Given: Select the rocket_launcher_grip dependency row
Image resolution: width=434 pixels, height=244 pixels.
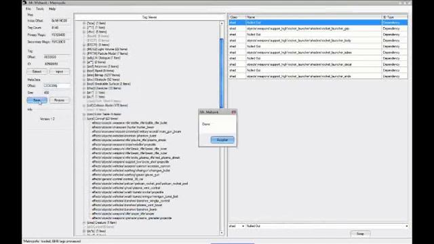Looking at the screenshot, I should pos(318,28).
